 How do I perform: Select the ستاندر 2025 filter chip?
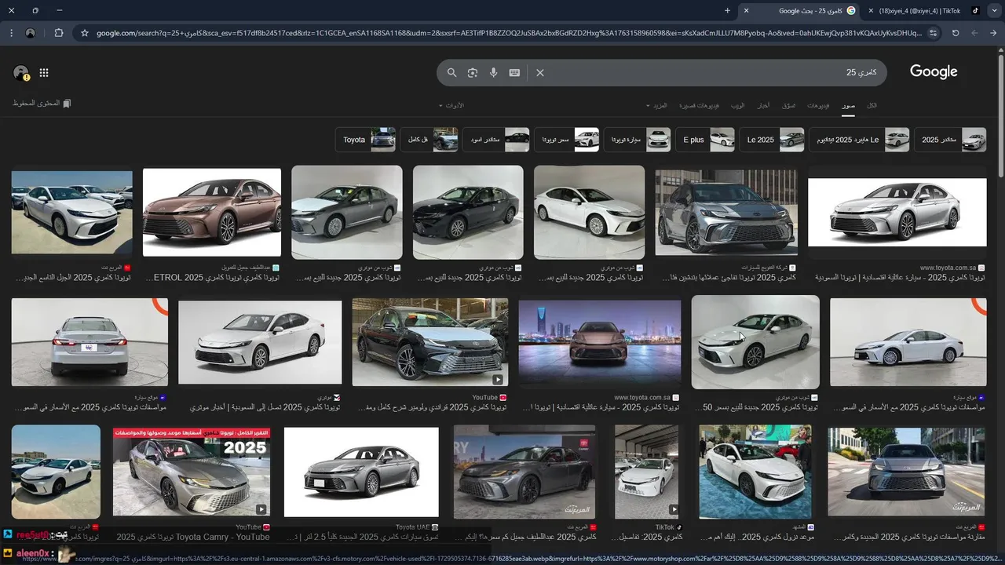pos(950,140)
